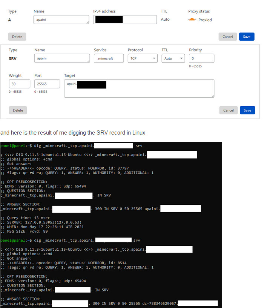This screenshot has height=308, width=273.
Task: Cancel editing the SRV record
Action: pyautogui.click(x=229, y=110)
